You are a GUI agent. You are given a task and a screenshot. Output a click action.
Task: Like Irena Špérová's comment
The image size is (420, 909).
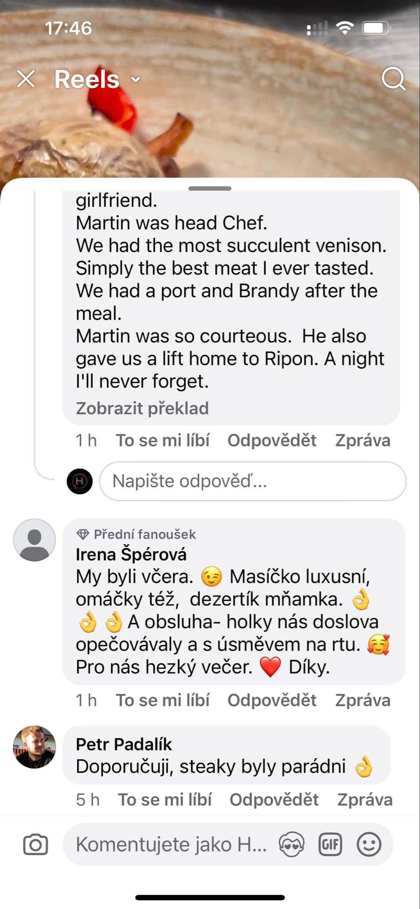click(162, 700)
